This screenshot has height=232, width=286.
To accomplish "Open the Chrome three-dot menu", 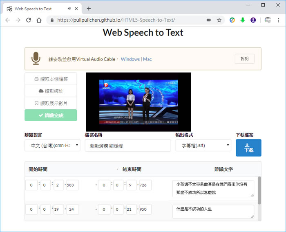I will pos(279,20).
